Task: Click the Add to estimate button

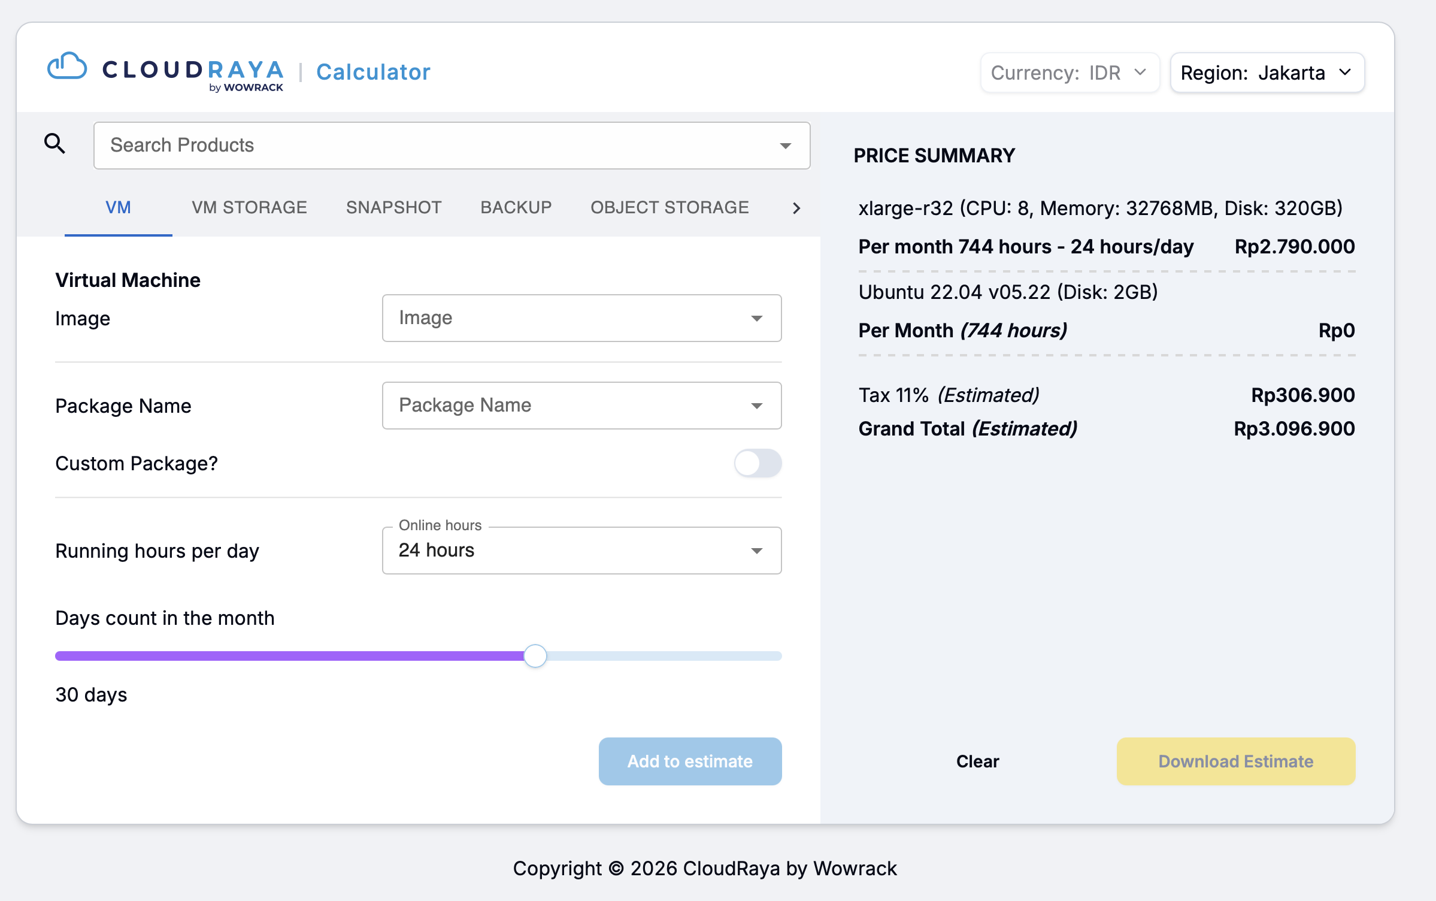Action: coord(690,761)
